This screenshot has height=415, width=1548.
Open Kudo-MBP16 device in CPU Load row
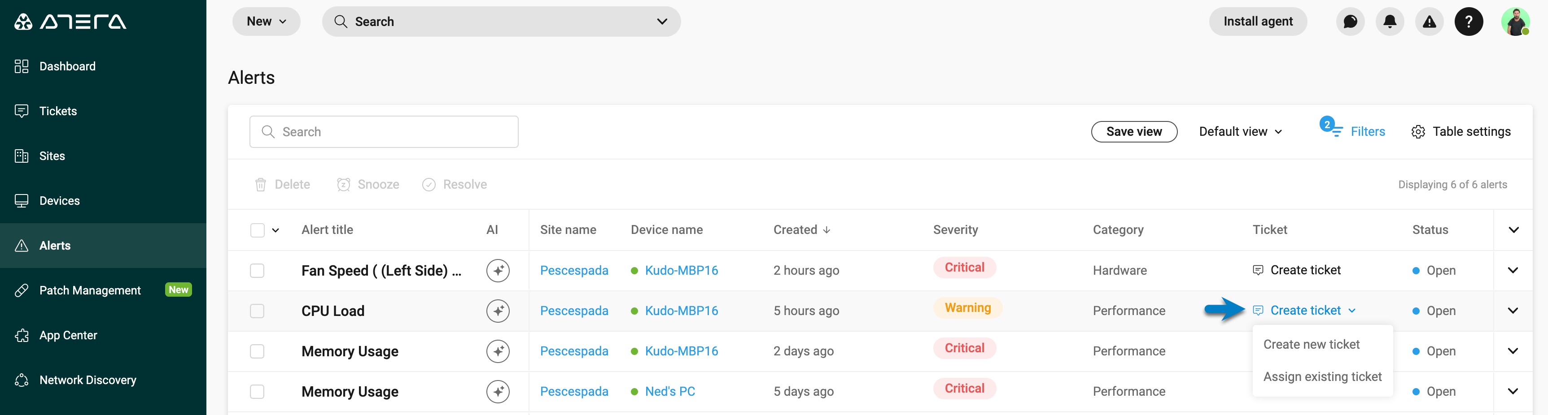pyautogui.click(x=682, y=311)
